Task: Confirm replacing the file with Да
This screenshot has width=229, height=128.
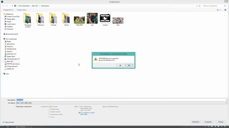Action: (120, 65)
